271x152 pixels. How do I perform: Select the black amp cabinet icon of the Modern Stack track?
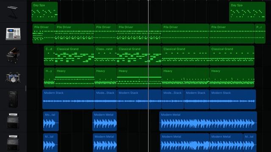click(13, 100)
